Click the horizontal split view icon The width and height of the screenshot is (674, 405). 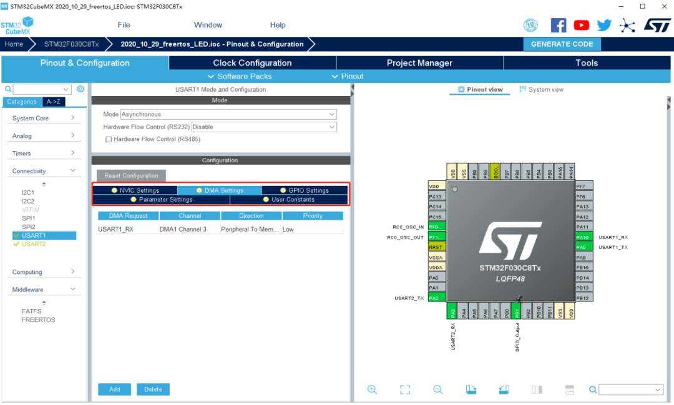point(570,389)
